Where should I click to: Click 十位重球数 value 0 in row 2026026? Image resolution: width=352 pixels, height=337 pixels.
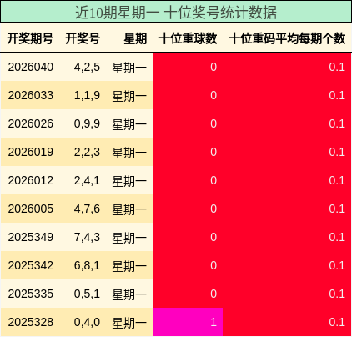[x=214, y=123]
